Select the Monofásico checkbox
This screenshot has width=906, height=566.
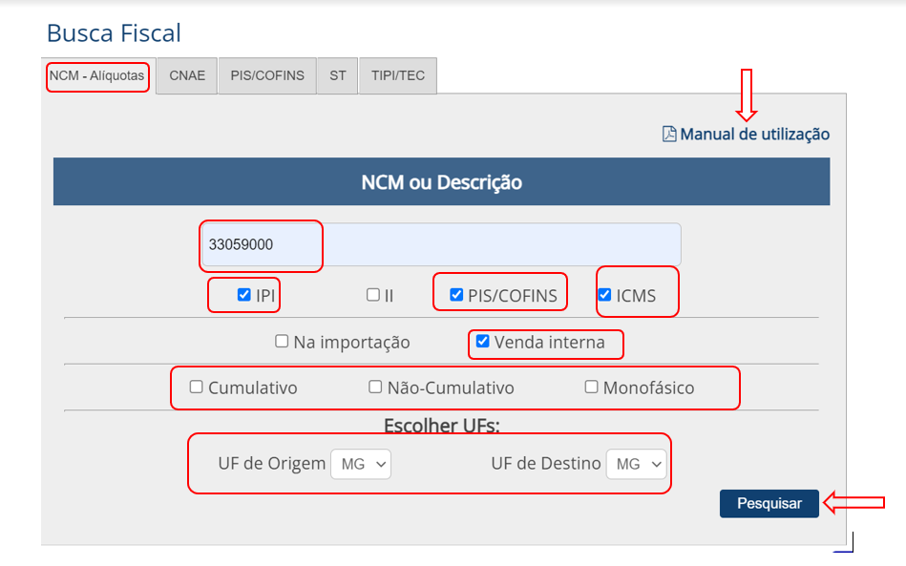(x=591, y=387)
